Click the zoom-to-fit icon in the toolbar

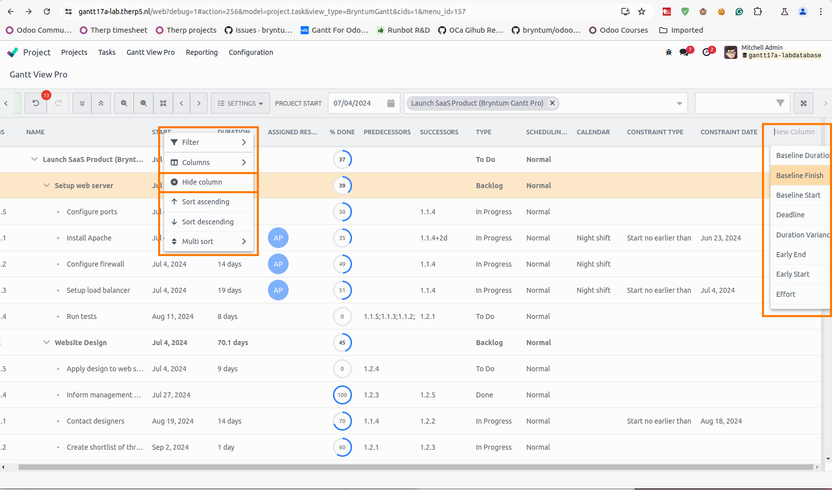[x=163, y=103]
